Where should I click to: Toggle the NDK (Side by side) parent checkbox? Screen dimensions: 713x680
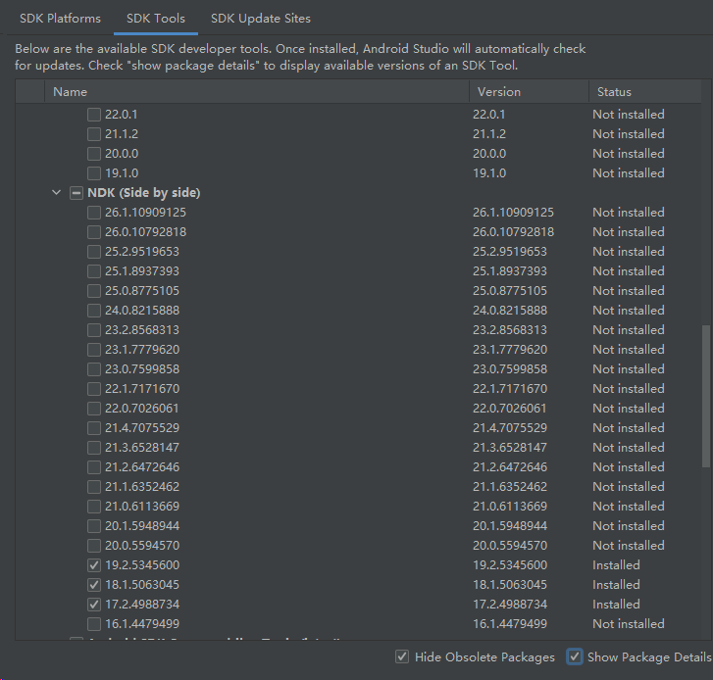[x=76, y=193]
